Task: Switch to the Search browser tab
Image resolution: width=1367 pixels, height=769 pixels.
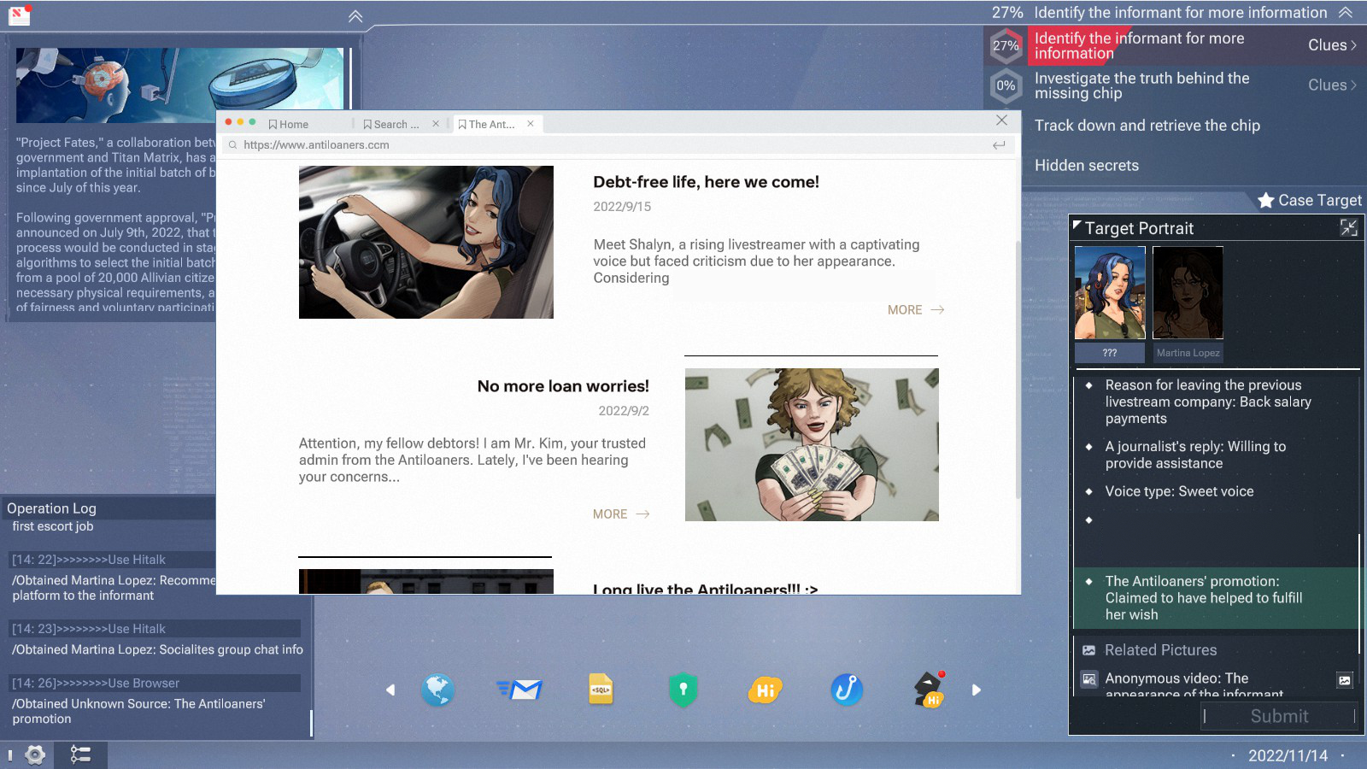Action: 391,124
